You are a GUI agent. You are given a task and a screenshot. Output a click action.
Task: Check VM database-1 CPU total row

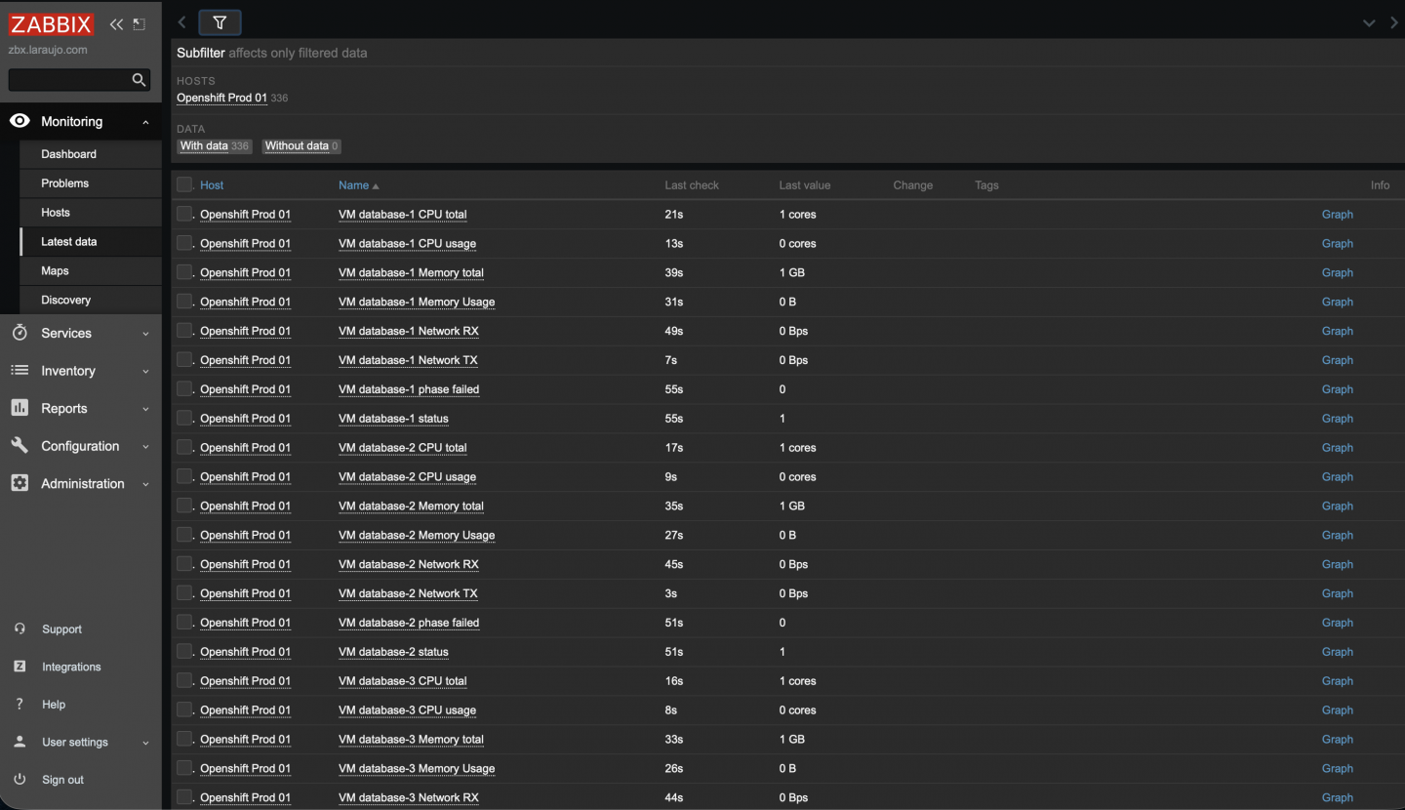coord(184,214)
